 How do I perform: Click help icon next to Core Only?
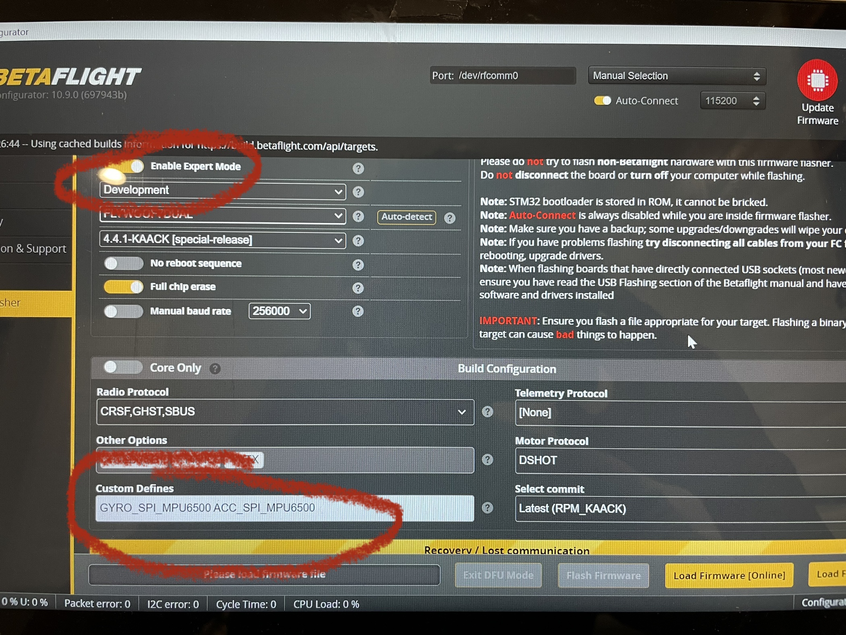[215, 368]
